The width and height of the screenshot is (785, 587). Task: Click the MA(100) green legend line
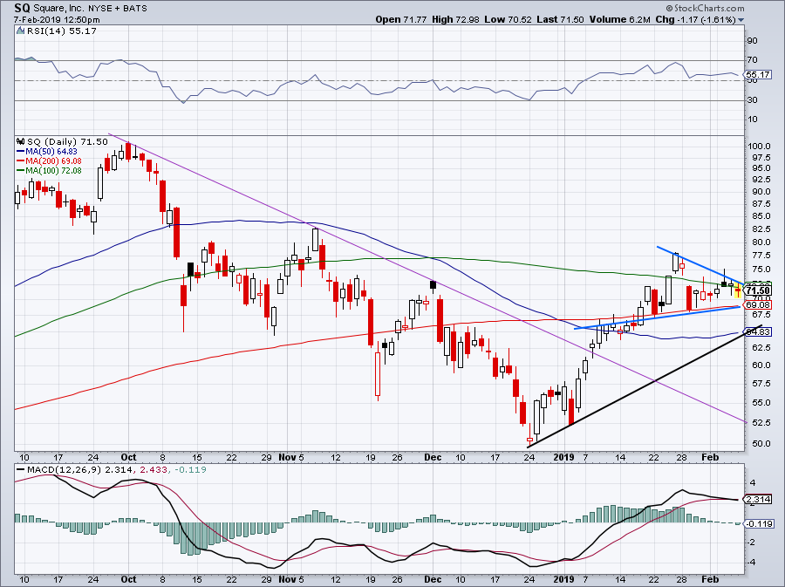(21, 171)
